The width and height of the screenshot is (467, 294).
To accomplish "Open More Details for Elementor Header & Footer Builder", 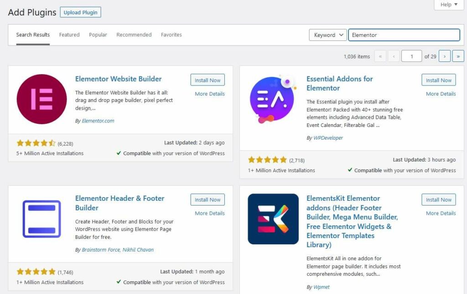I will [x=210, y=213].
